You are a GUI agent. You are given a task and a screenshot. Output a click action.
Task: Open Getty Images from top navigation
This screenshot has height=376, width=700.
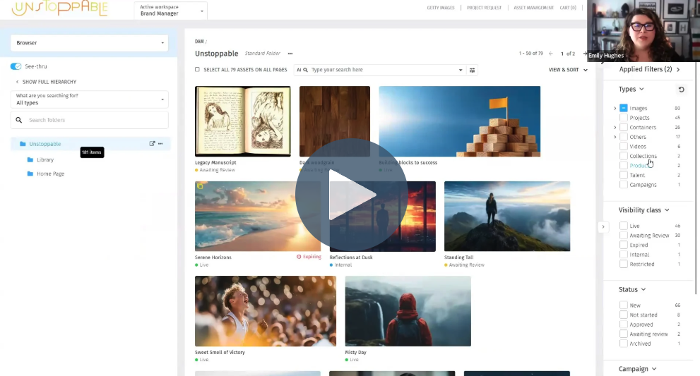pos(441,8)
